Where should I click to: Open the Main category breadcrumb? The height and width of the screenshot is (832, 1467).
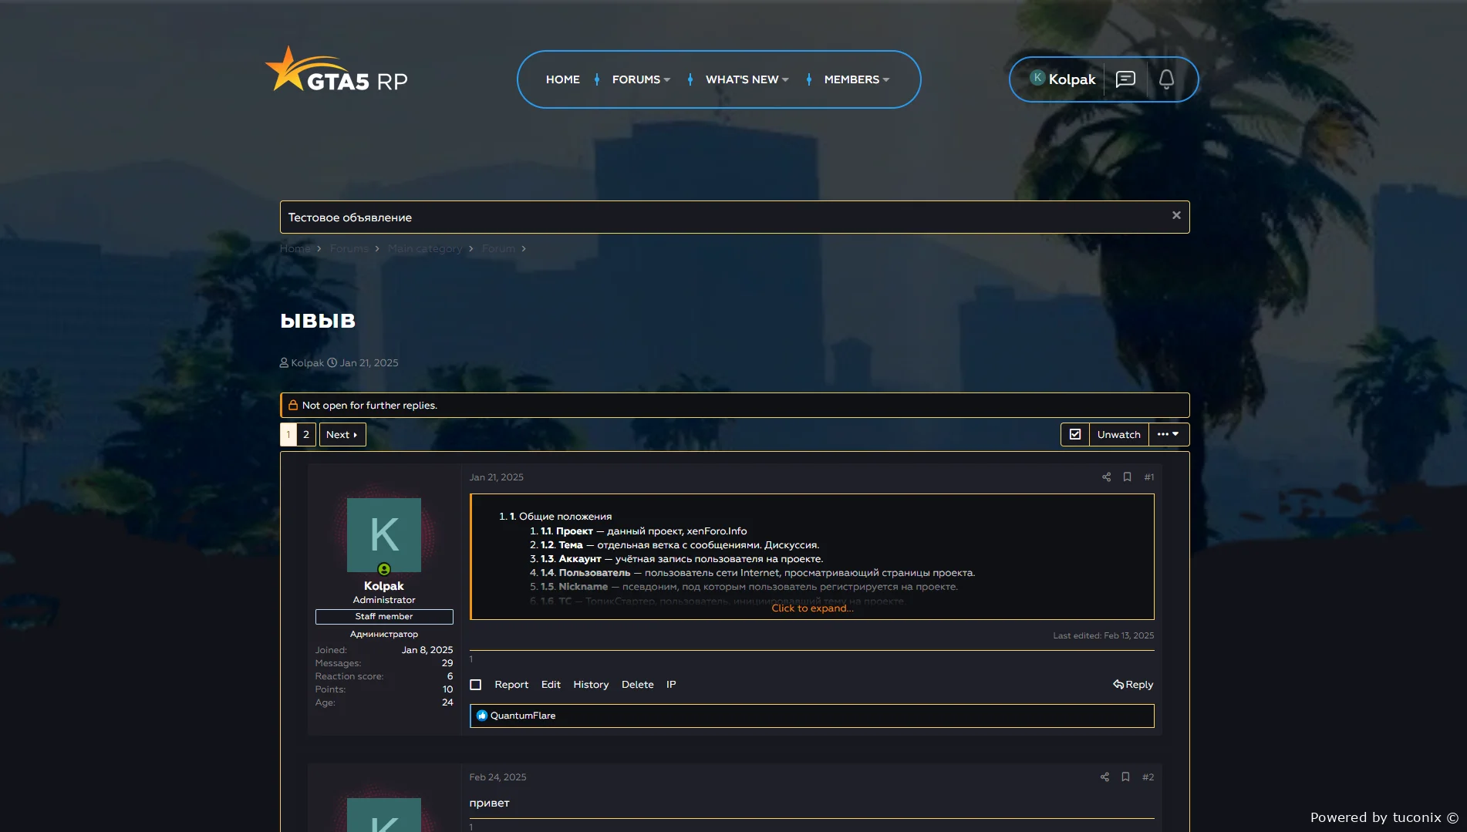(425, 248)
